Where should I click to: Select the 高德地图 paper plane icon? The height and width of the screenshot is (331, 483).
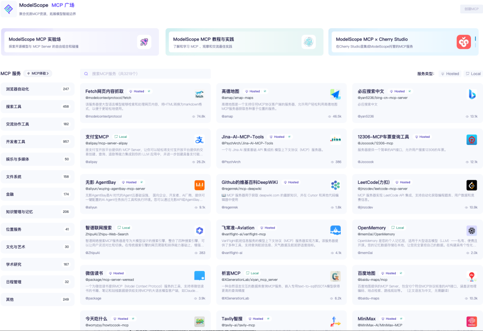[335, 94]
